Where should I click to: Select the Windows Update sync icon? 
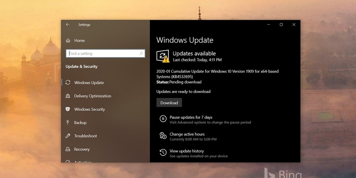[x=68, y=83]
